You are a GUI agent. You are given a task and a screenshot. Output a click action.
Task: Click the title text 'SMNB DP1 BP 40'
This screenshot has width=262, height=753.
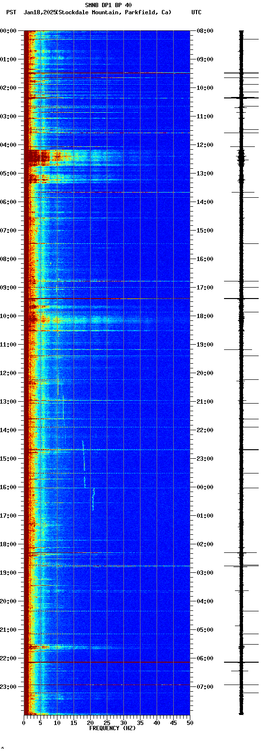(x=108, y=5)
